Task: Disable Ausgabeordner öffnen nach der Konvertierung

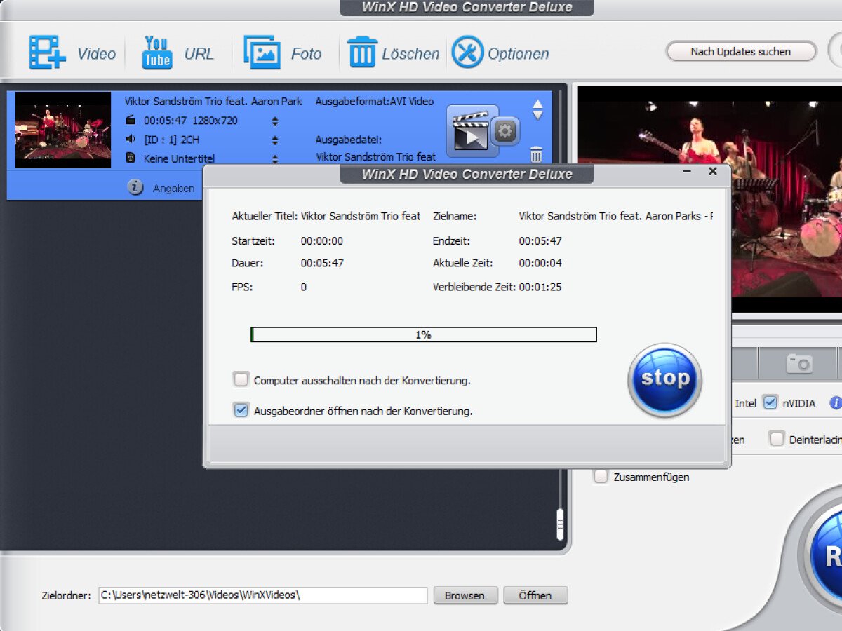Action: click(x=241, y=411)
